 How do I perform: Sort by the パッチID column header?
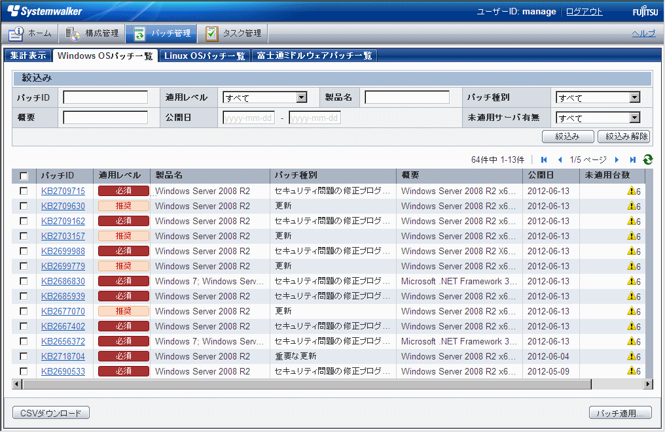coord(64,175)
